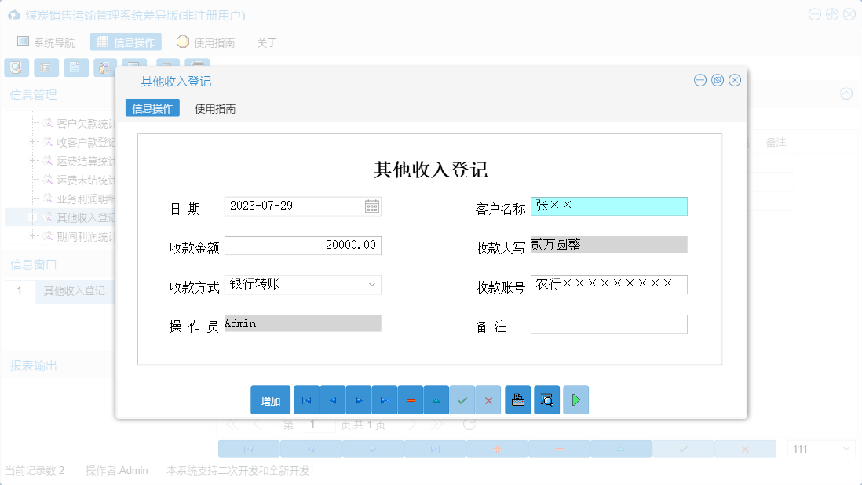The width and height of the screenshot is (862, 485).
Task: Confirm changes with the green check icon
Action: 462,399
